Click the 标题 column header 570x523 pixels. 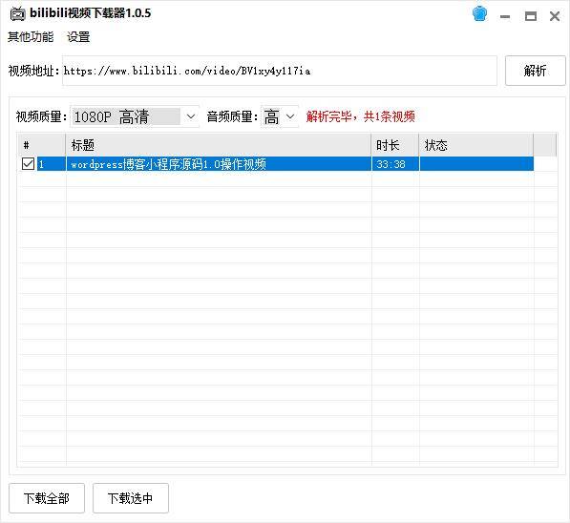pyautogui.click(x=219, y=145)
